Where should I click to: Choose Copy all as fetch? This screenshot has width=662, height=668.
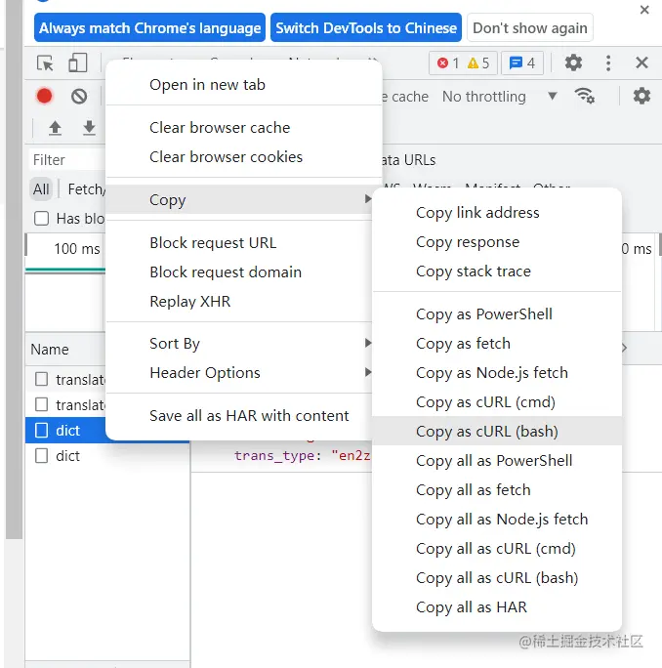497,490
